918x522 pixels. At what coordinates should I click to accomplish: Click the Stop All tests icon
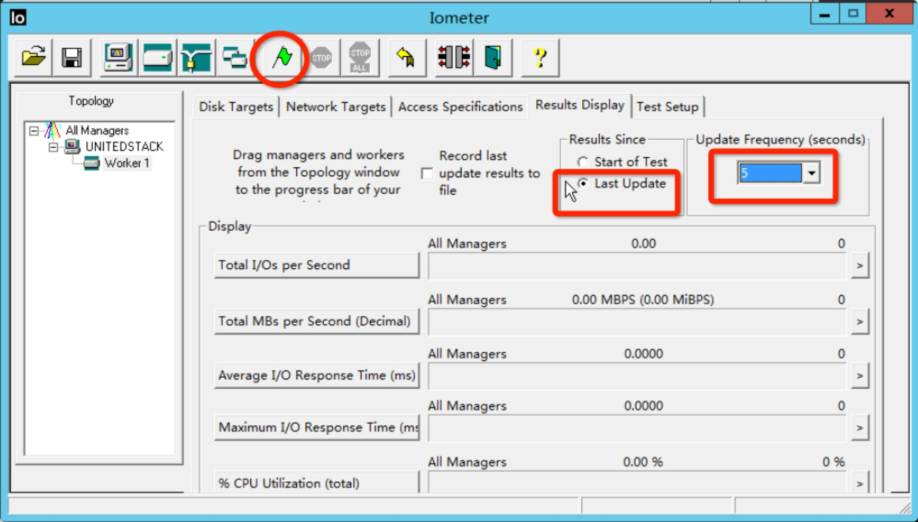358,57
